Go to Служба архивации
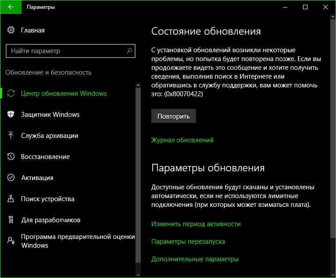Screen dimensions: 336x278 point(50,136)
